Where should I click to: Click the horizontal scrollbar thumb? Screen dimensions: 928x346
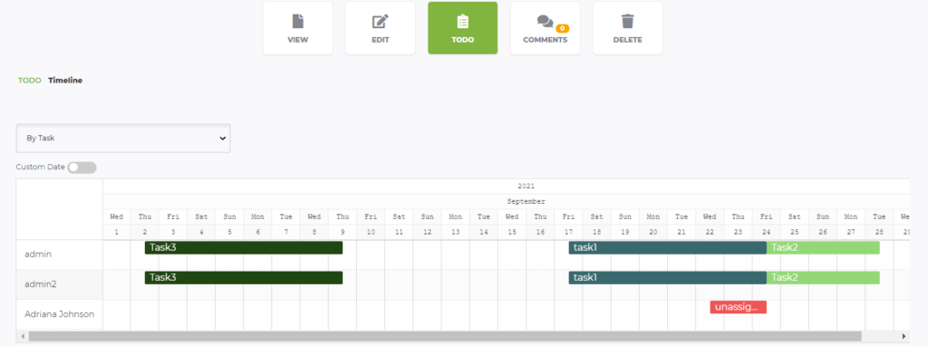pos(444,336)
